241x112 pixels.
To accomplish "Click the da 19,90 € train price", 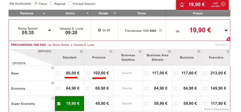I will (x=200, y=30).
